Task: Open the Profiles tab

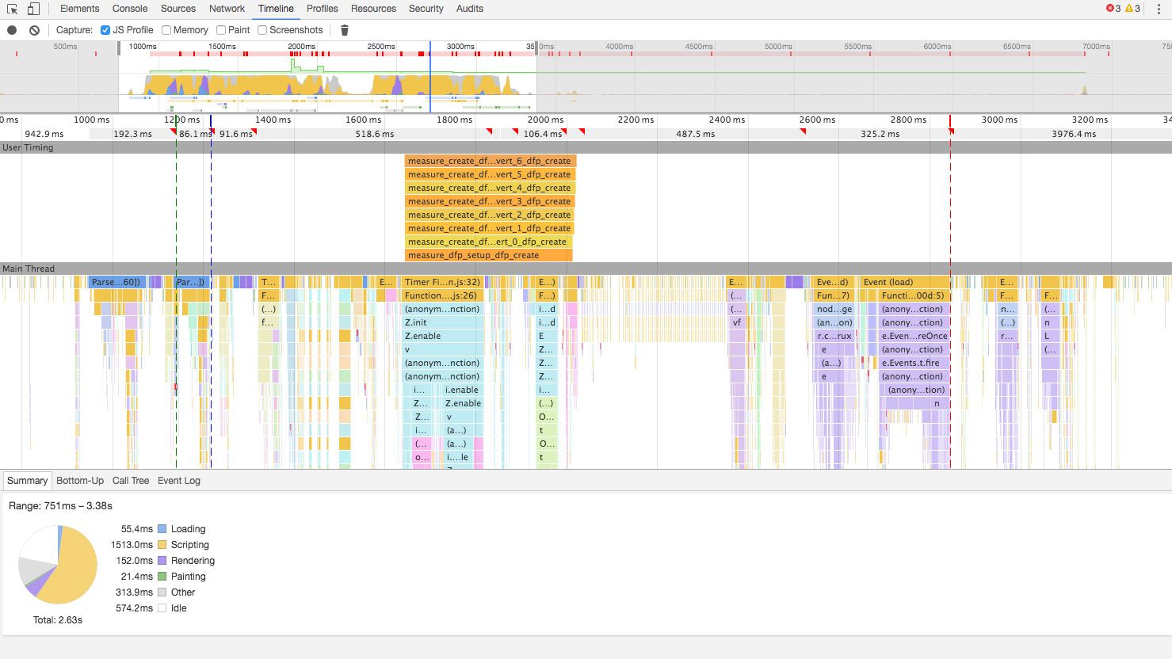Action: (323, 9)
